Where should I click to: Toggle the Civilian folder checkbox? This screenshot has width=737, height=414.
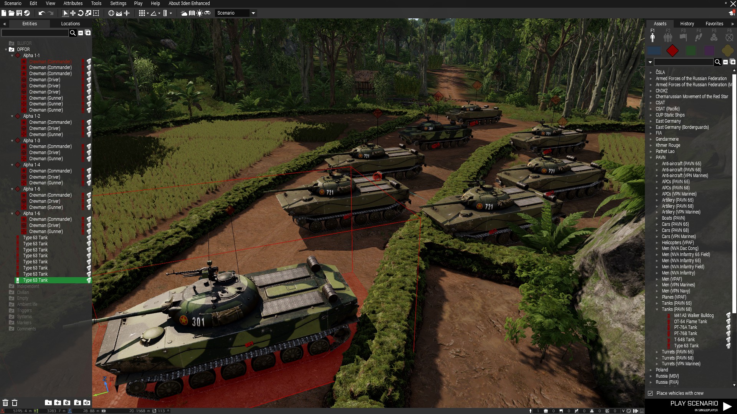(x=12, y=292)
